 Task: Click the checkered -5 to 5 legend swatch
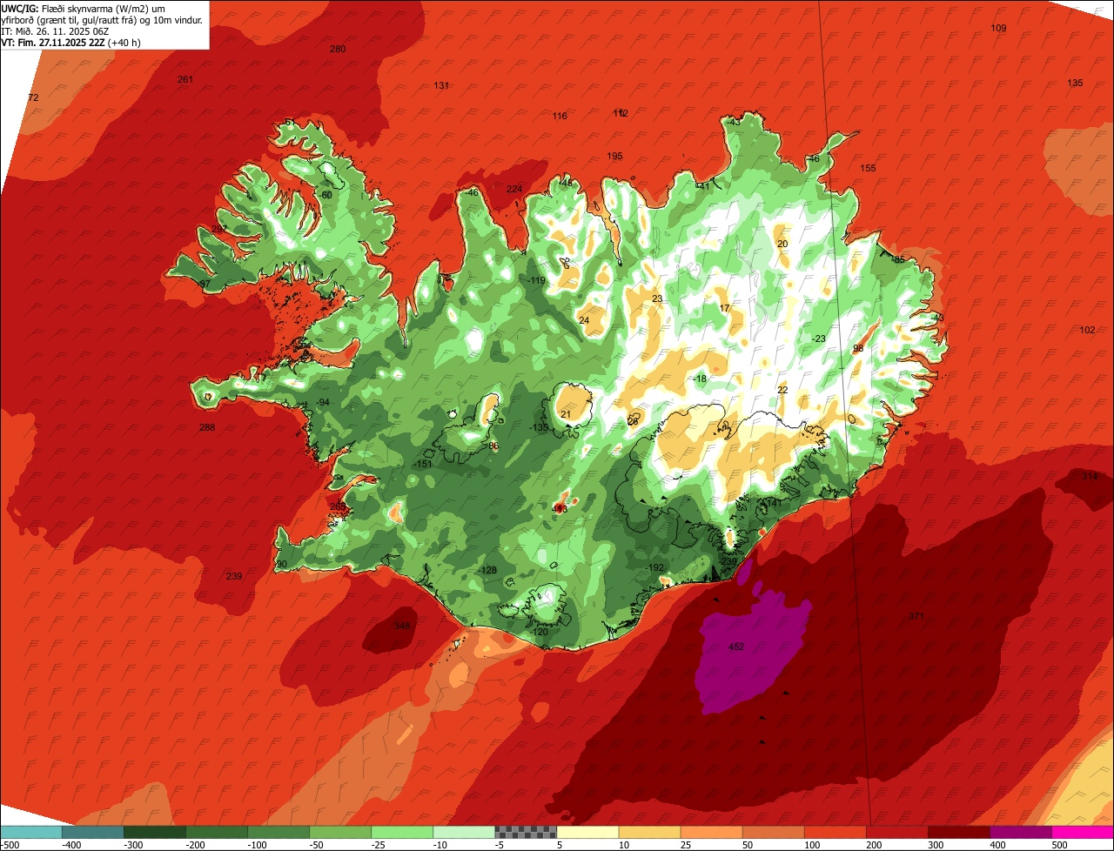(x=526, y=833)
